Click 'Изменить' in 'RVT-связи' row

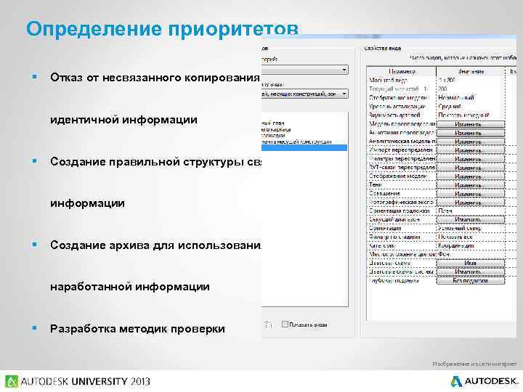click(x=471, y=168)
